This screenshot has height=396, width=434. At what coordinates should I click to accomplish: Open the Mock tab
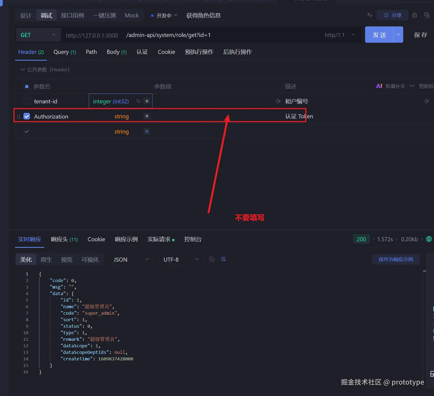[x=132, y=16]
